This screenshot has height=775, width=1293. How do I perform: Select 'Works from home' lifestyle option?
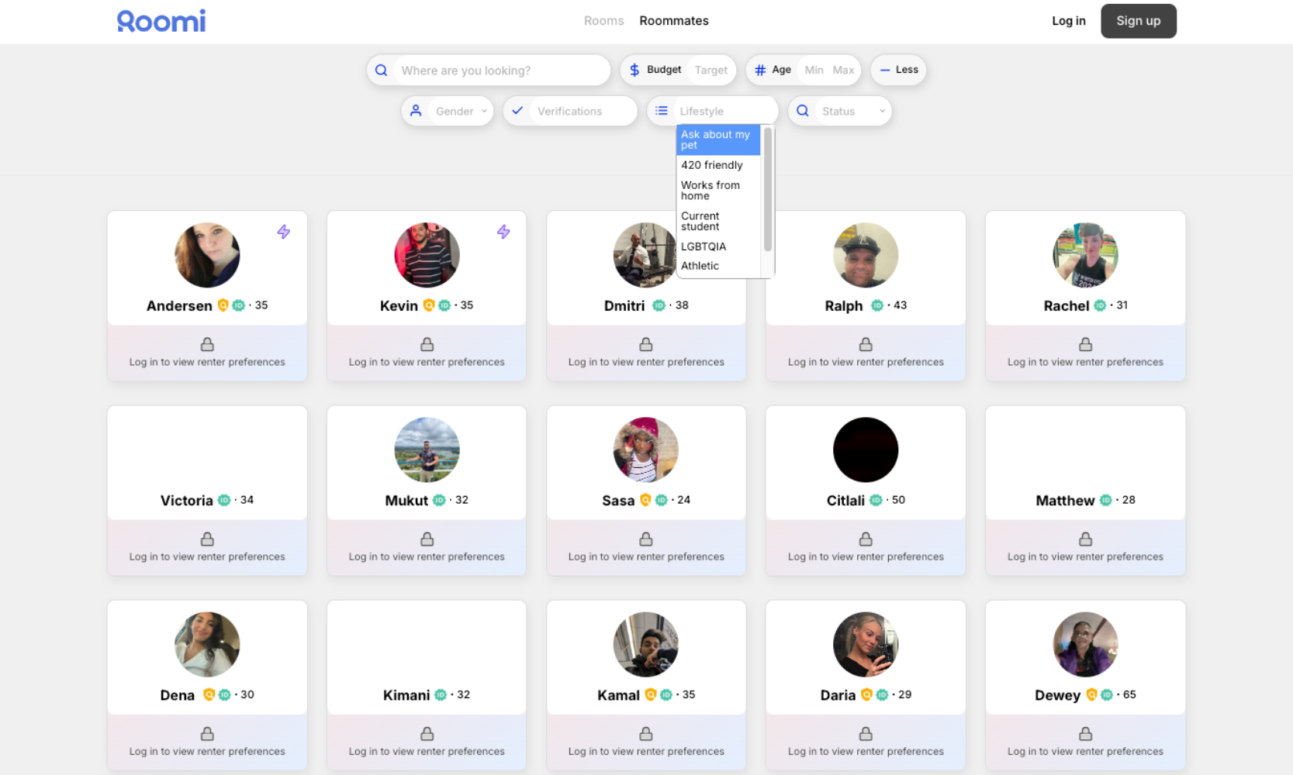pyautogui.click(x=718, y=191)
